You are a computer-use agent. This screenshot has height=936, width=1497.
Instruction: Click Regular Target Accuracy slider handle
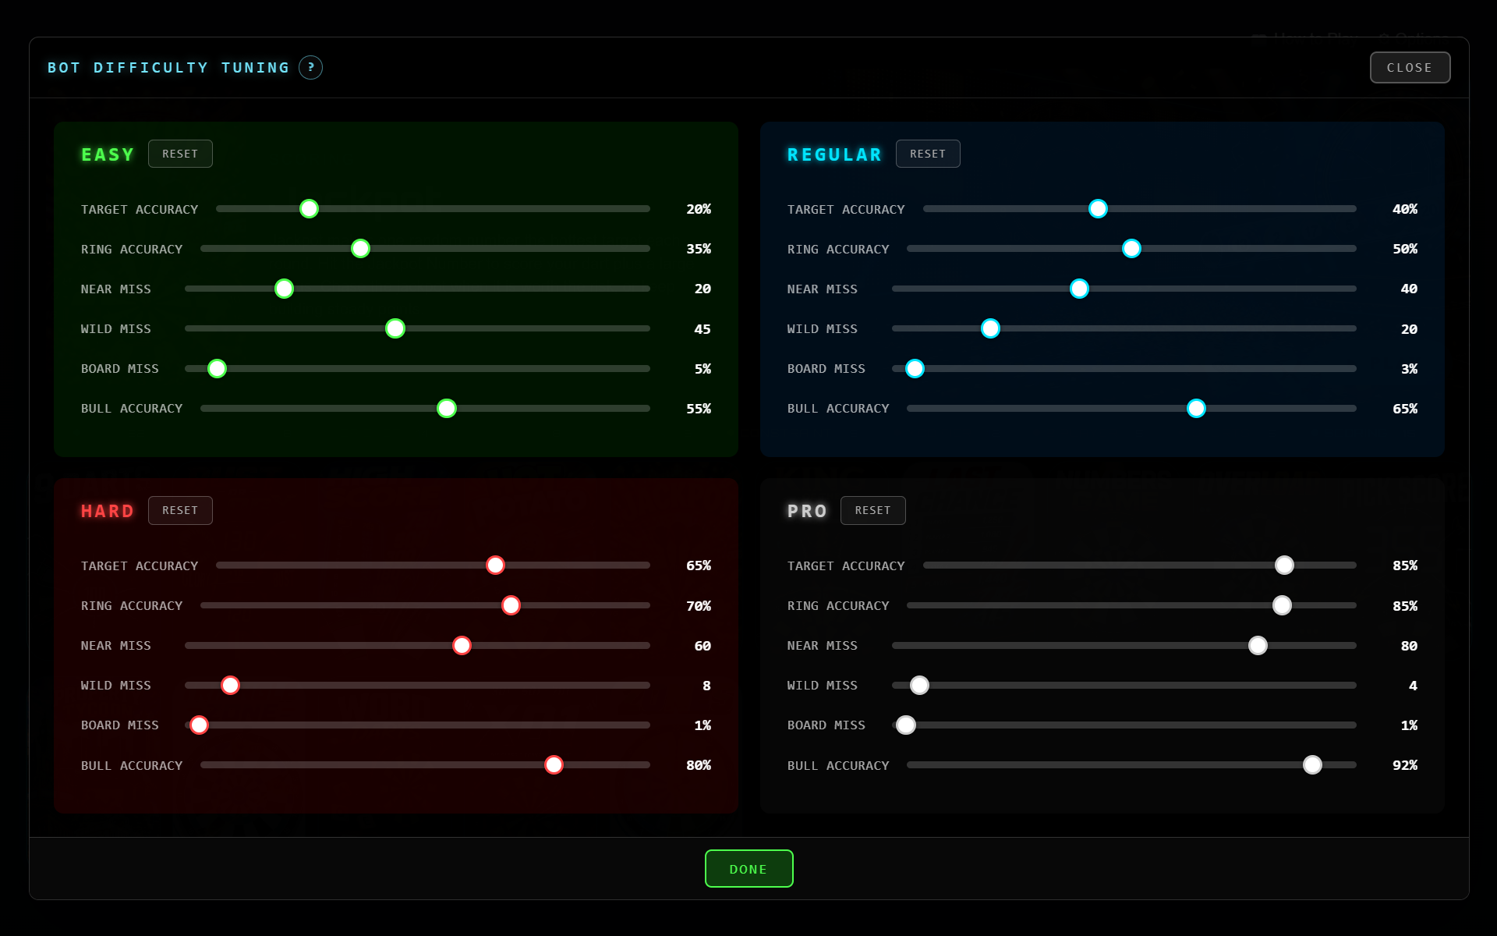pos(1098,209)
